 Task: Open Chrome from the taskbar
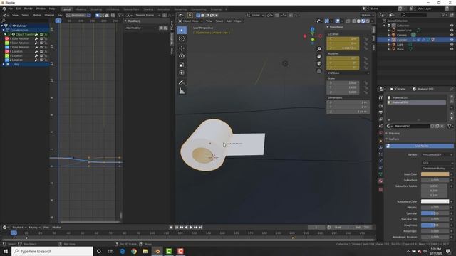pyautogui.click(x=134, y=251)
